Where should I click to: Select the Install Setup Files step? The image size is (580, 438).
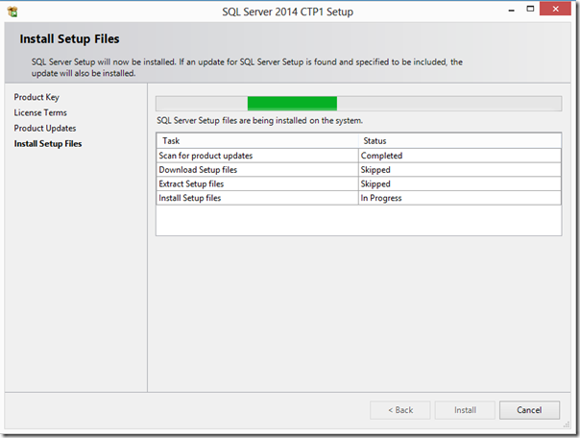48,143
